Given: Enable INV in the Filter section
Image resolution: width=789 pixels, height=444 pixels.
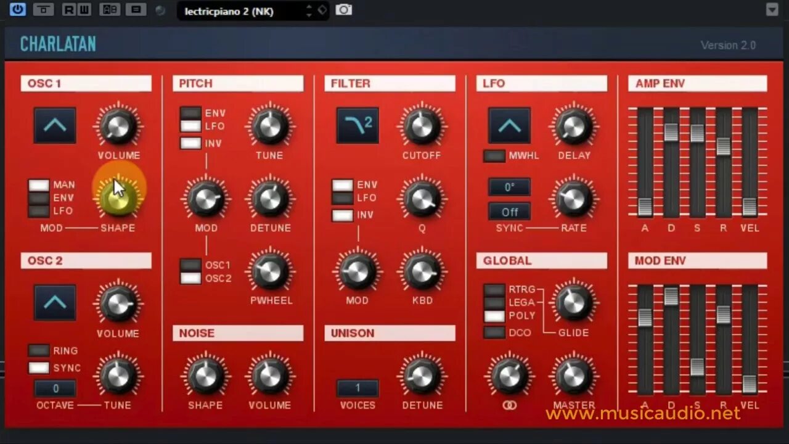Looking at the screenshot, I should pos(342,215).
